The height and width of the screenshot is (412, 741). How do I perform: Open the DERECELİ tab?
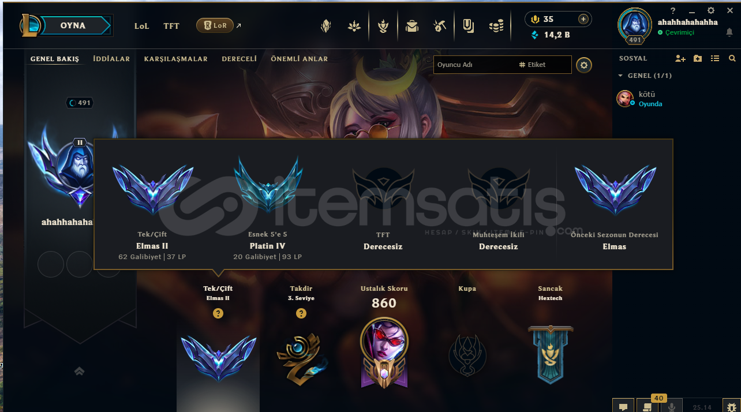239,59
